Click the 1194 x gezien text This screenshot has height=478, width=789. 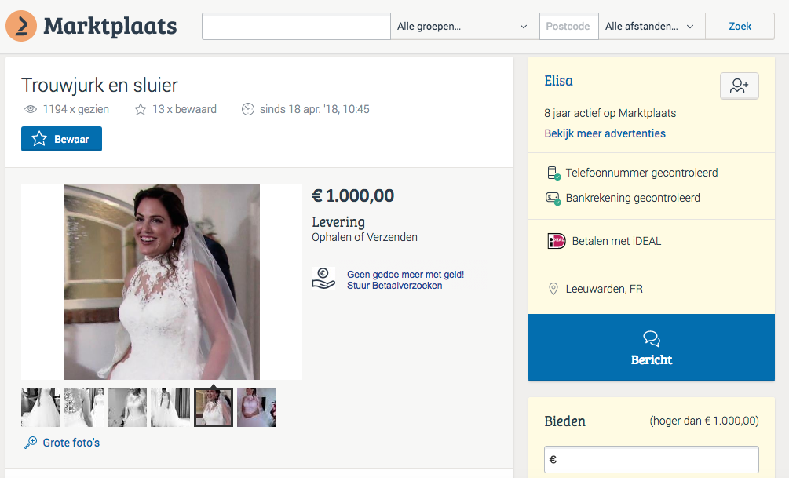[x=75, y=109]
